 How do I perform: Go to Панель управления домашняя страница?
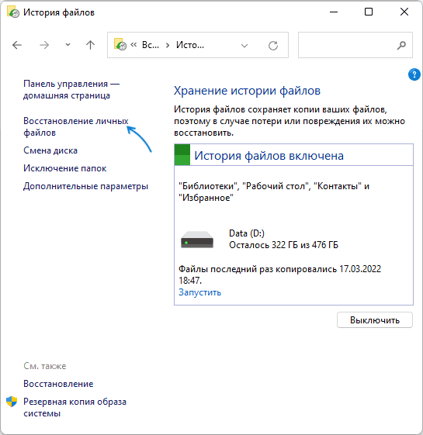[x=71, y=90]
